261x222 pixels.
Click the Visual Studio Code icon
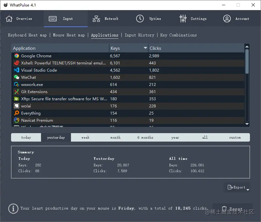tap(17, 70)
